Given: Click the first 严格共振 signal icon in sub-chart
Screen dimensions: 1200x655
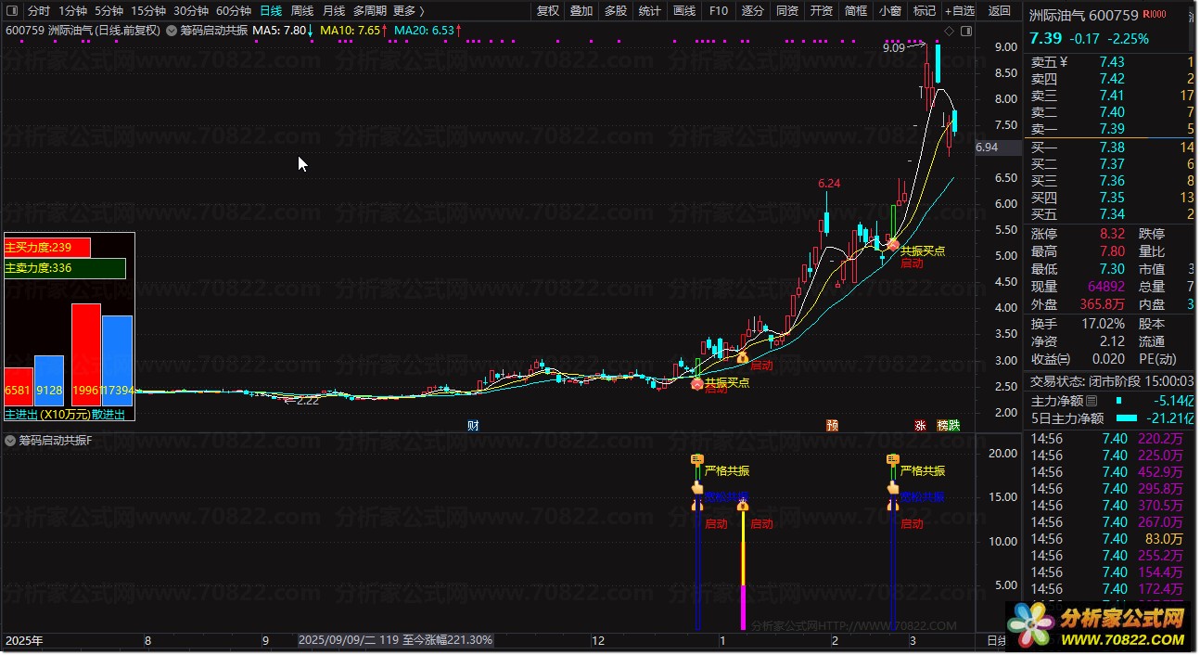Looking at the screenshot, I should coord(697,459).
